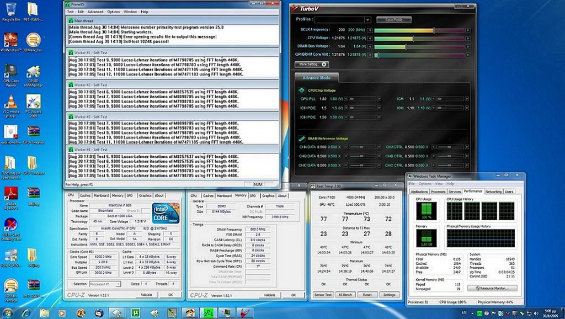Open Resource Monitor from Task Manager

[x=493, y=288]
